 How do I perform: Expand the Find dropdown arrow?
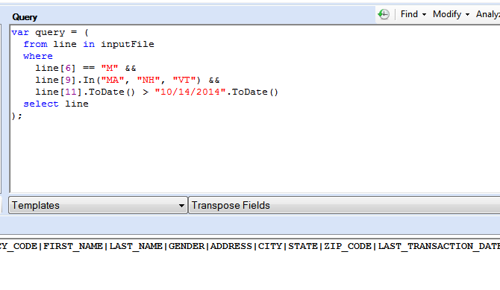tap(424, 15)
